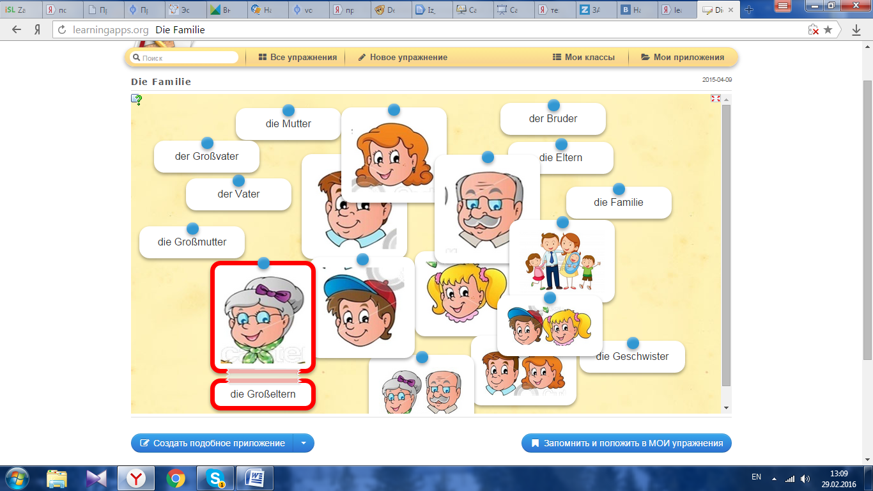Viewport: 873px width, 491px height.
Task: Expand dropdown arrow beside Создать подобное приложение
Action: 304,443
